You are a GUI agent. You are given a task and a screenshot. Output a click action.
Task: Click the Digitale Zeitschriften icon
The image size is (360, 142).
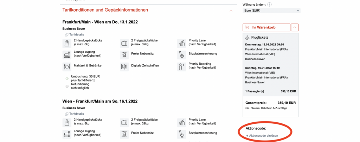pyautogui.click(x=124, y=66)
